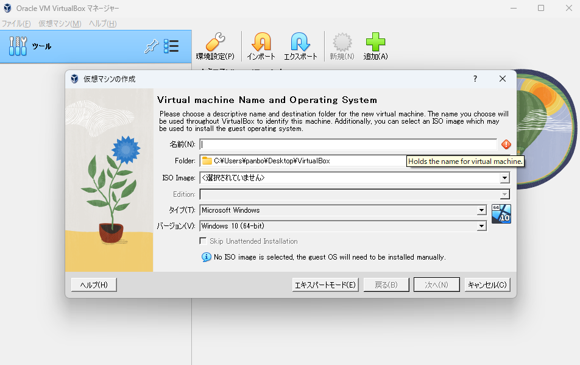580x365 pixels.
Task: Open the ツール list menu icon
Action: 171,46
